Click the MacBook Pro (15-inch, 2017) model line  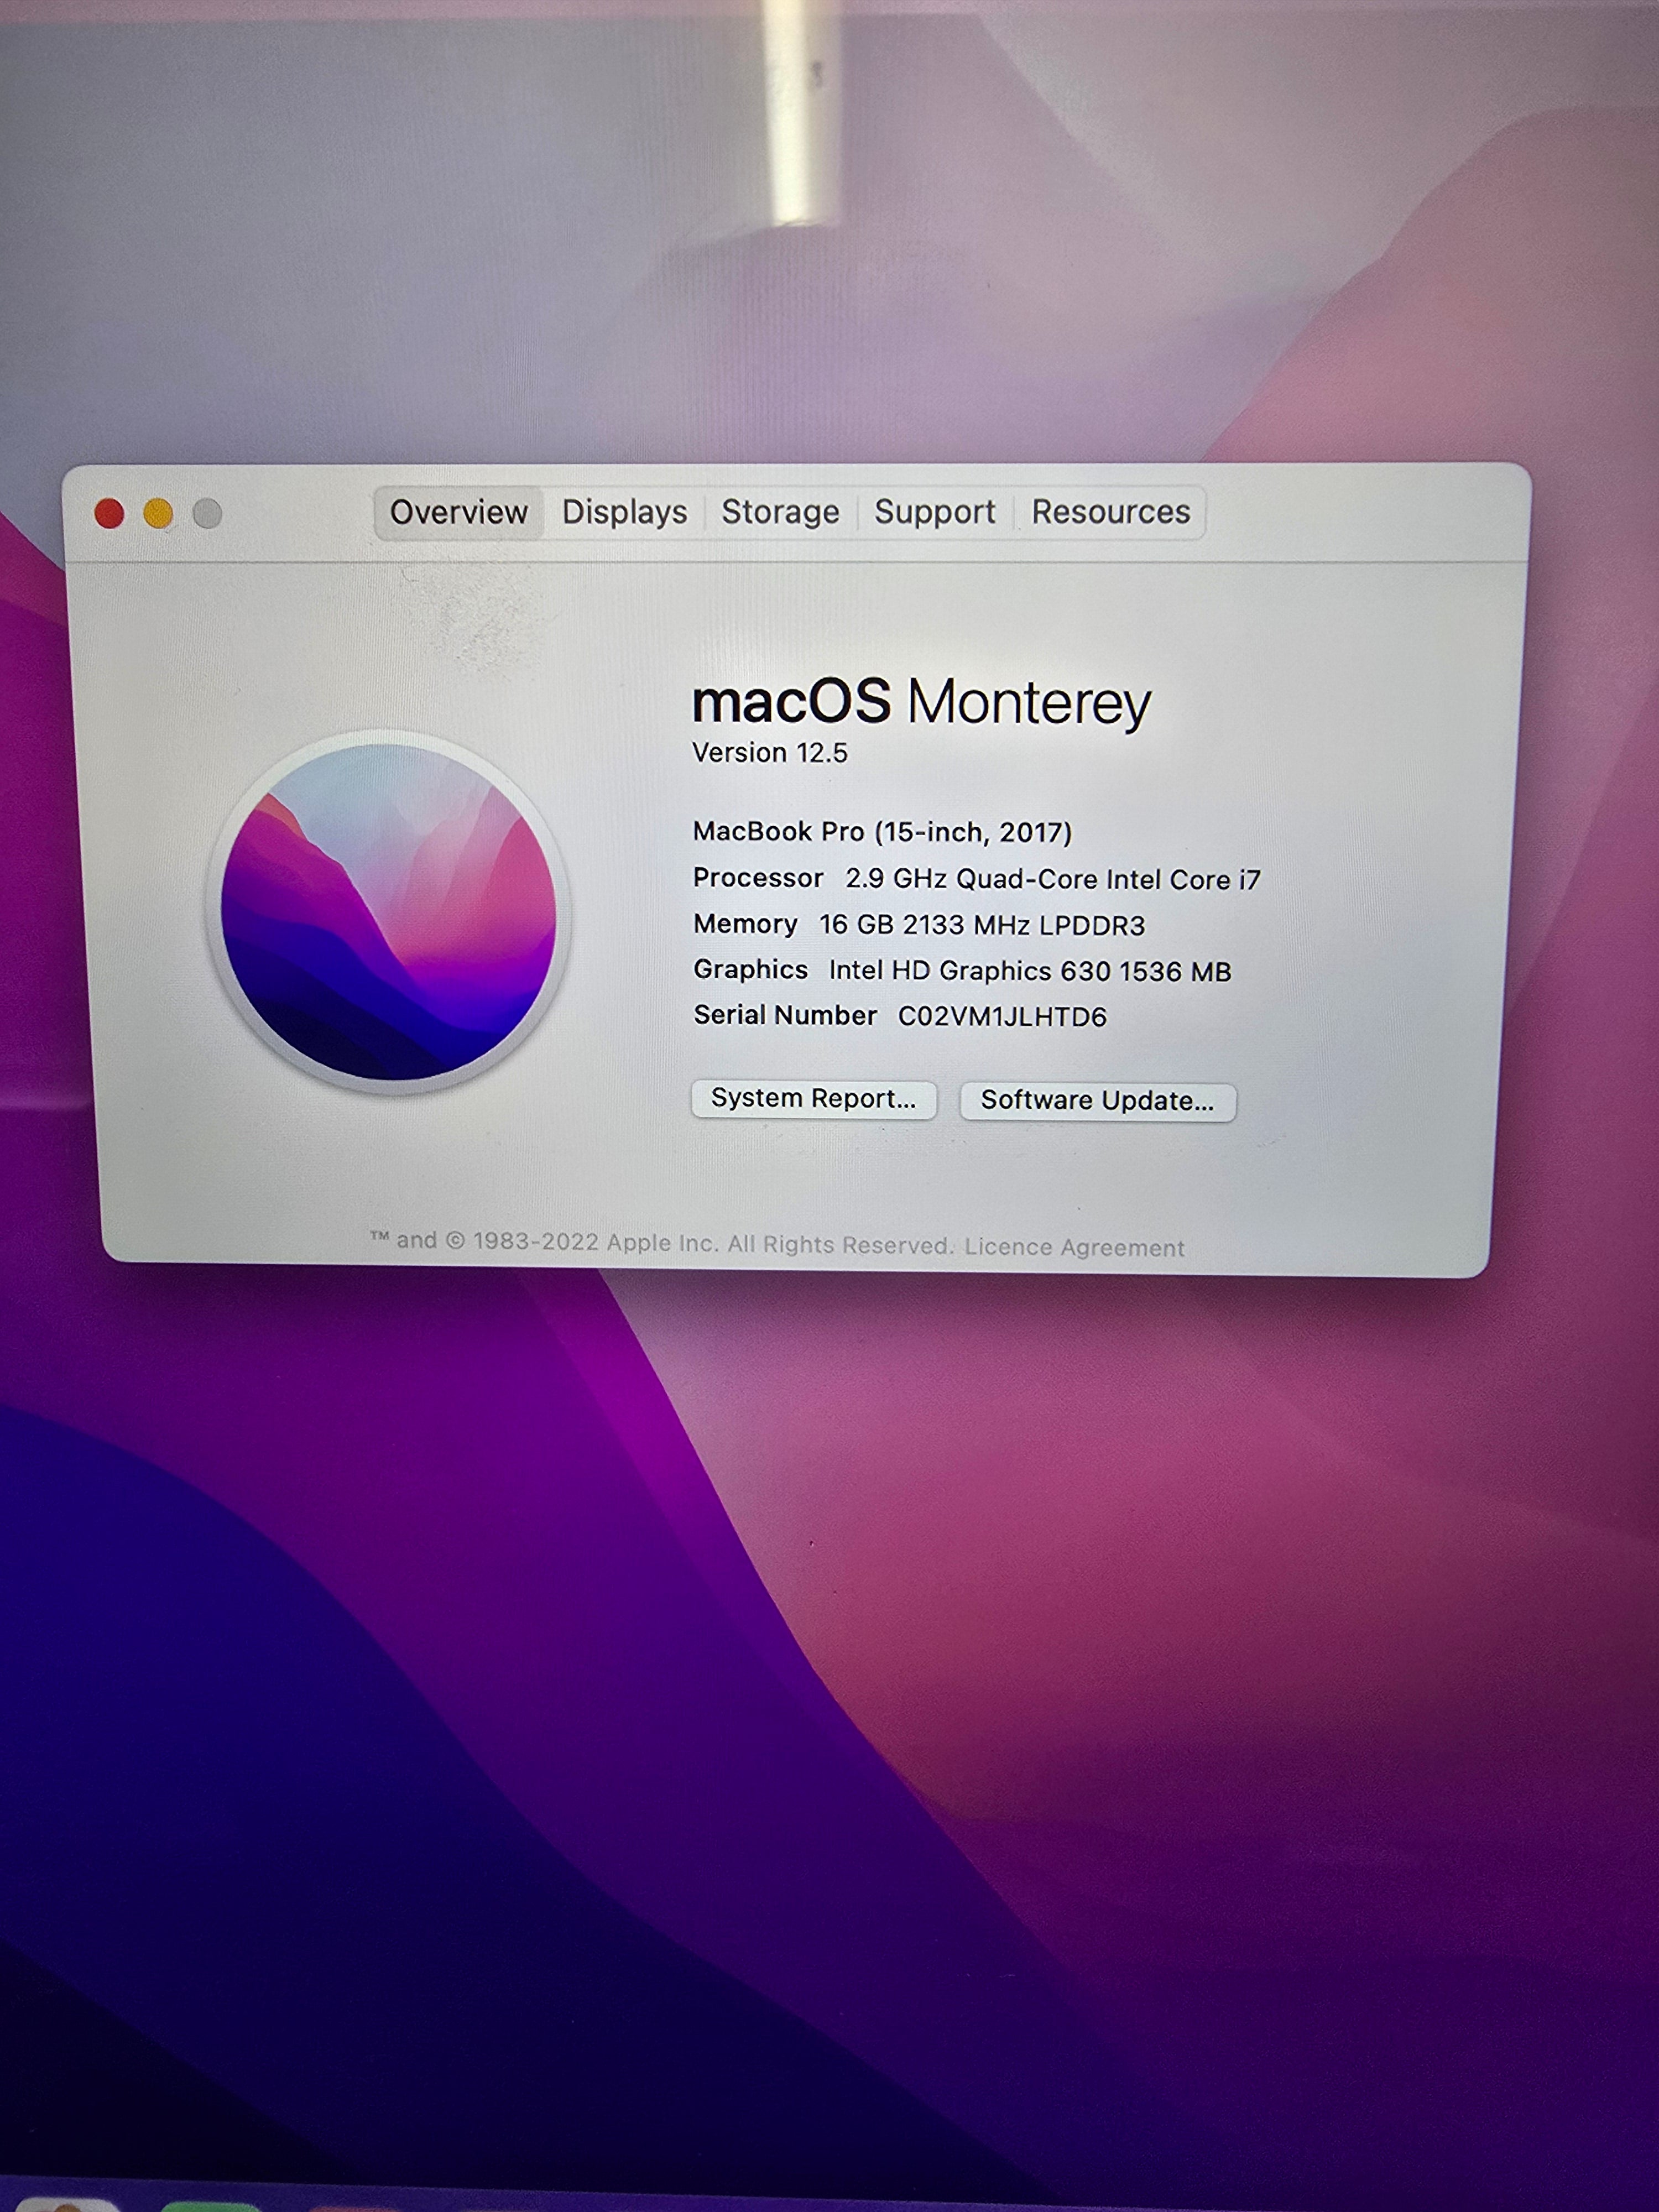click(882, 832)
